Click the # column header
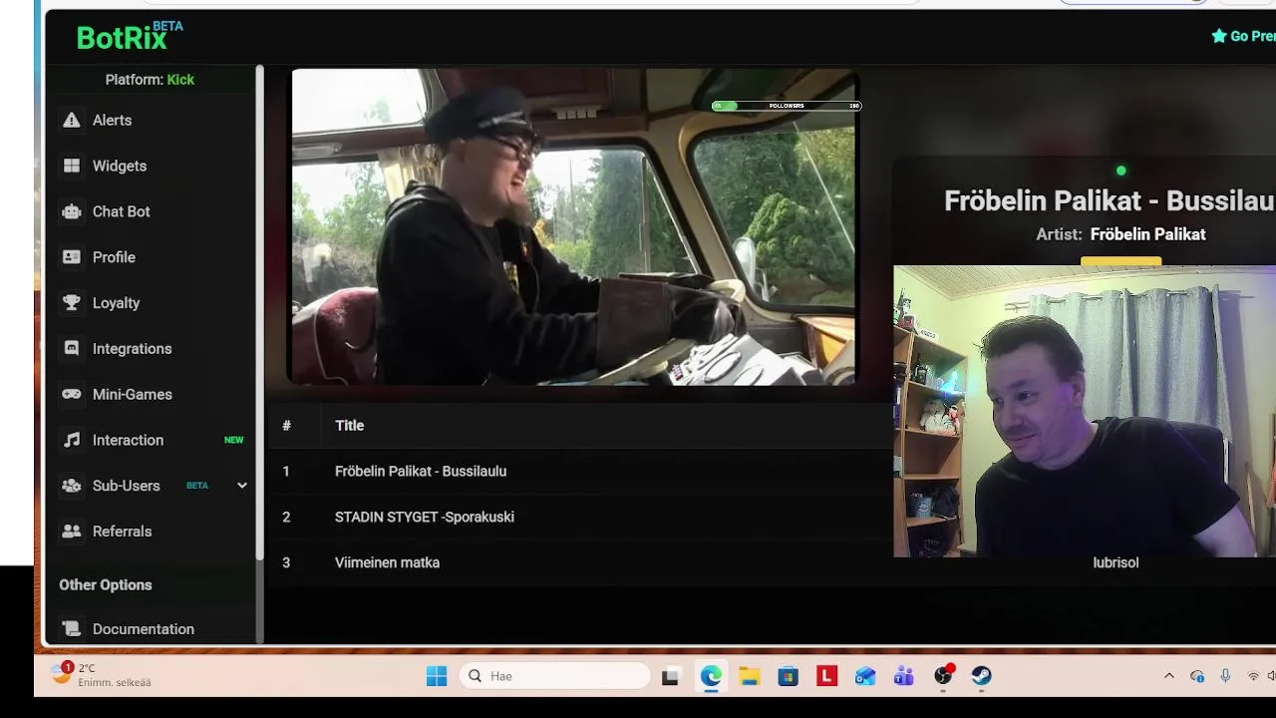1276x718 pixels. 286,426
